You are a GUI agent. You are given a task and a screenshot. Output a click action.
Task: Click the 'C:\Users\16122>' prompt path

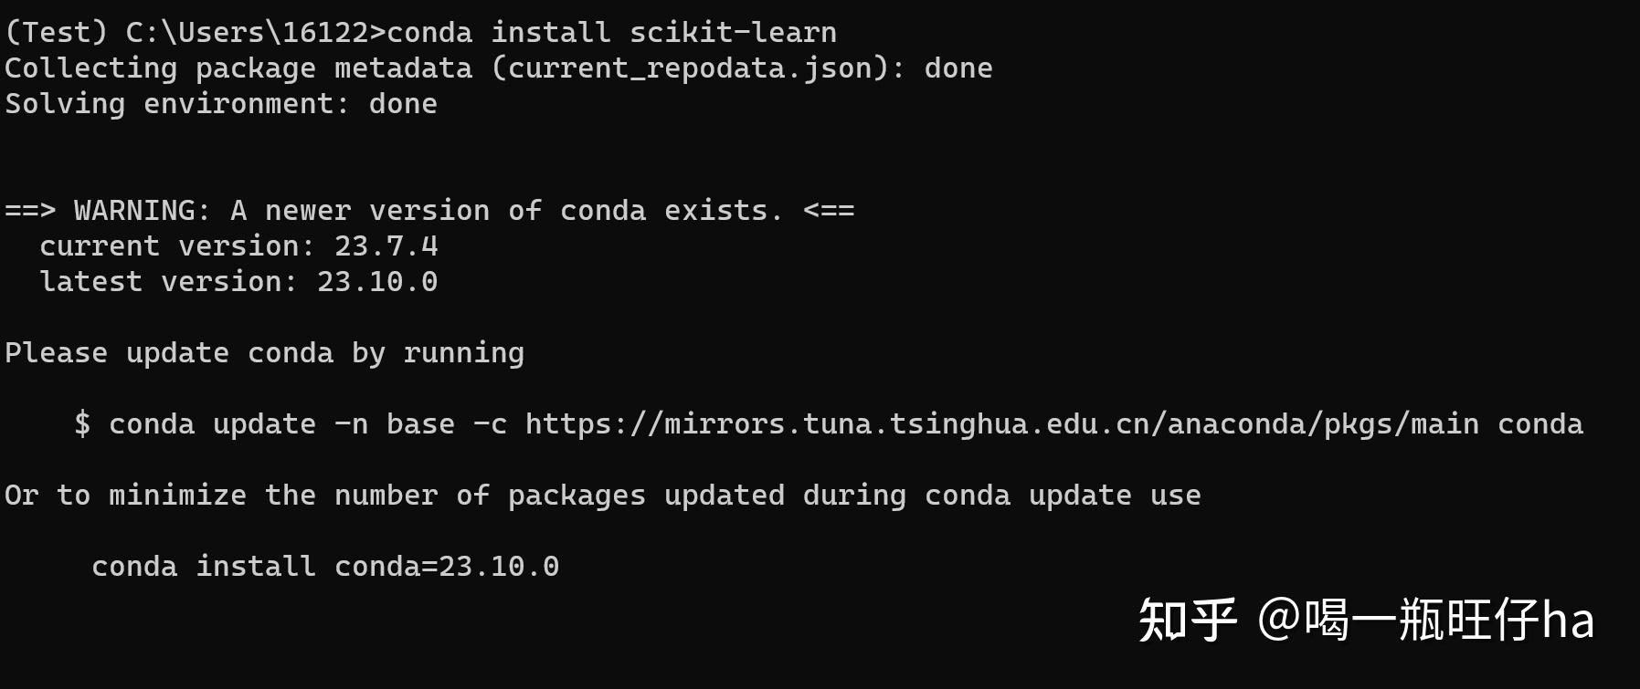[255, 33]
